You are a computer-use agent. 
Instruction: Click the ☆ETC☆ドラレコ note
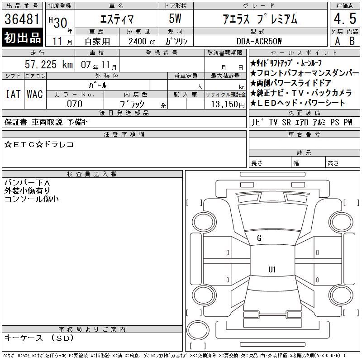39,144
